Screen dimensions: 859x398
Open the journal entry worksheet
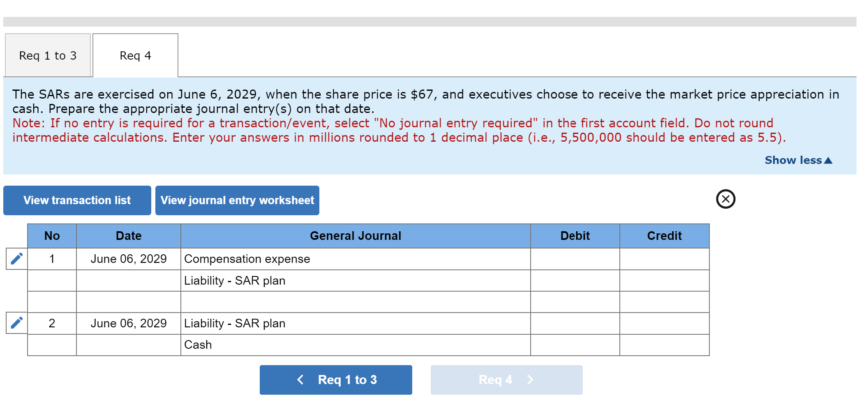point(237,200)
